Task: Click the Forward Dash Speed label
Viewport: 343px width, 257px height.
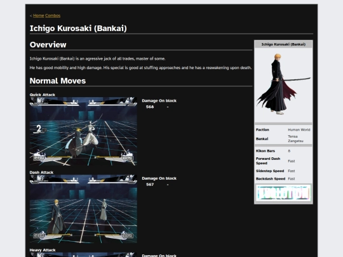Action: (x=268, y=161)
